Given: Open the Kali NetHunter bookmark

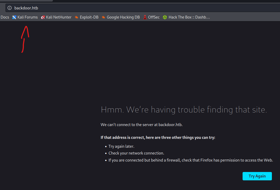Looking at the screenshot, I should point(56,17).
